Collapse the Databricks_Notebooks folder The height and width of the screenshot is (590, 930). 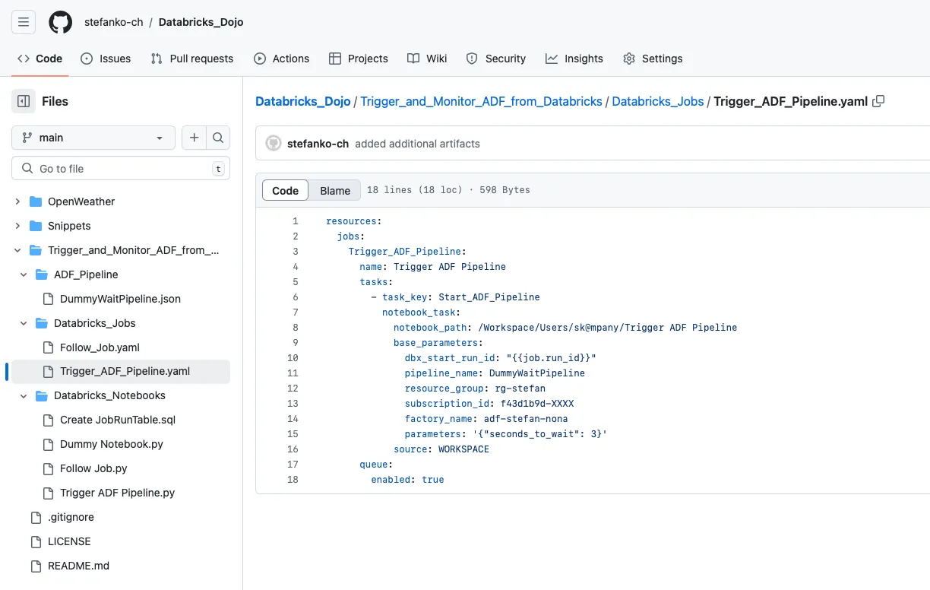[x=24, y=395]
